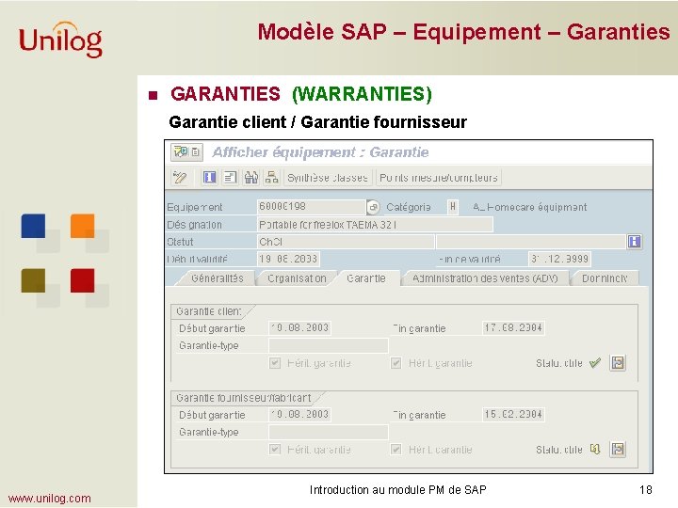Open the rightmost partially visible Données tab
Screen dimensions: 678x508
tap(605, 278)
